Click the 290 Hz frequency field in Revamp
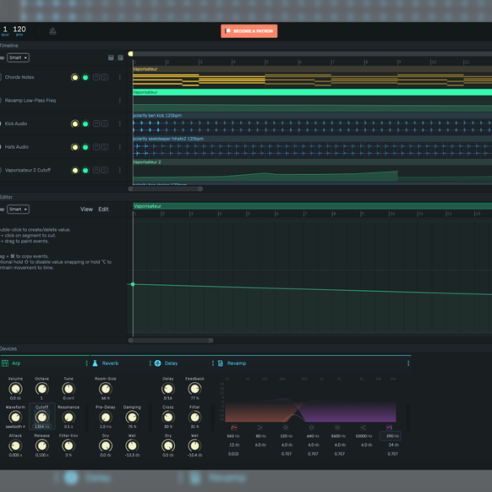492x492 pixels. pos(390,436)
